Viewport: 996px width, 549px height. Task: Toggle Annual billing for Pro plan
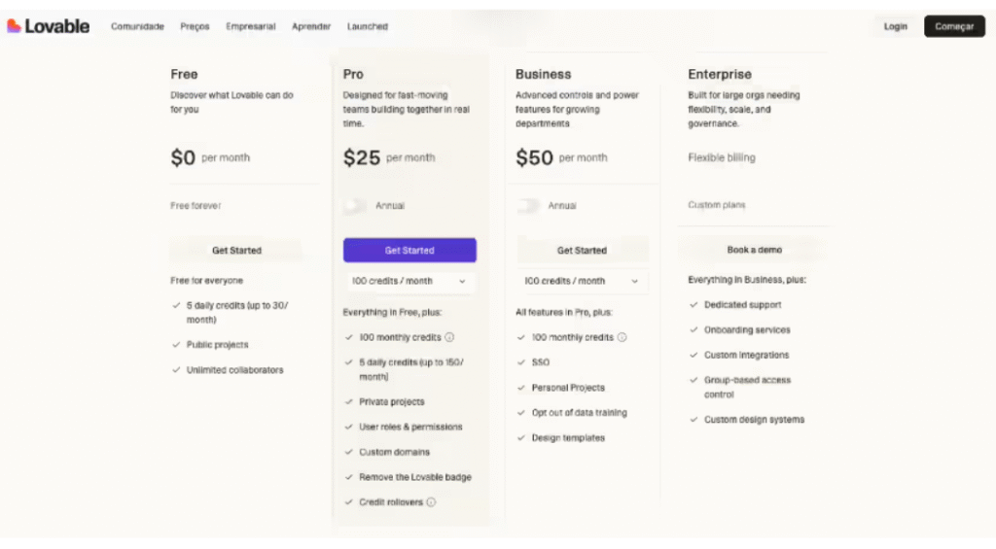click(356, 206)
